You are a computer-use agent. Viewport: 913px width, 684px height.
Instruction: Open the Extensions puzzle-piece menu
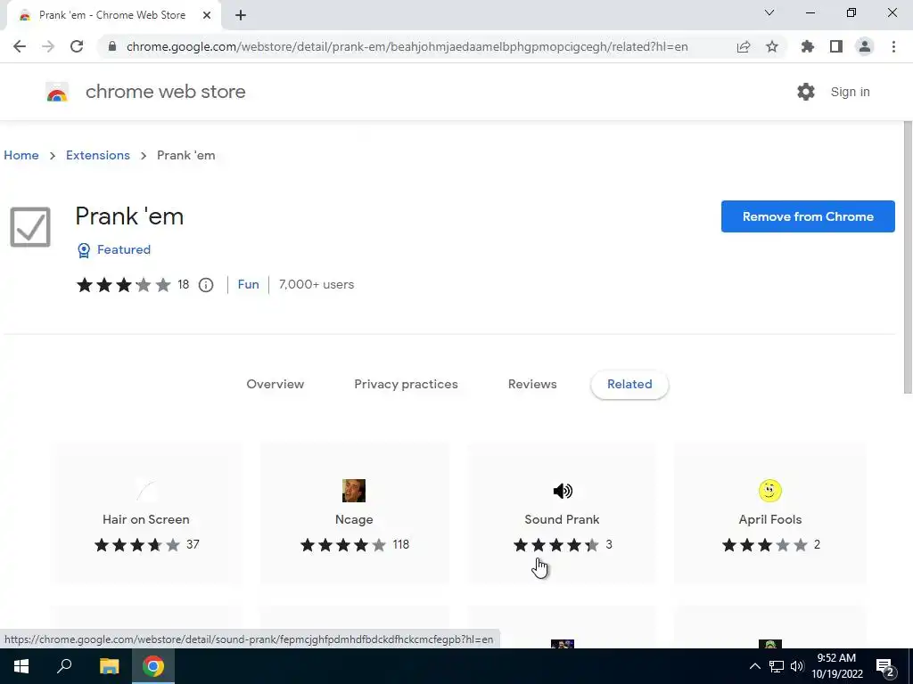point(808,46)
